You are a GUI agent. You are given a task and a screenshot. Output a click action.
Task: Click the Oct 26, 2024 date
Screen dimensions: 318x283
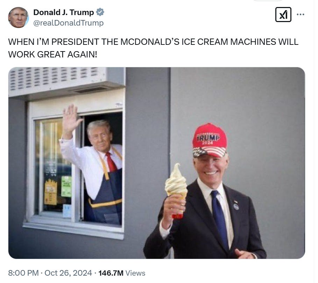(x=68, y=273)
